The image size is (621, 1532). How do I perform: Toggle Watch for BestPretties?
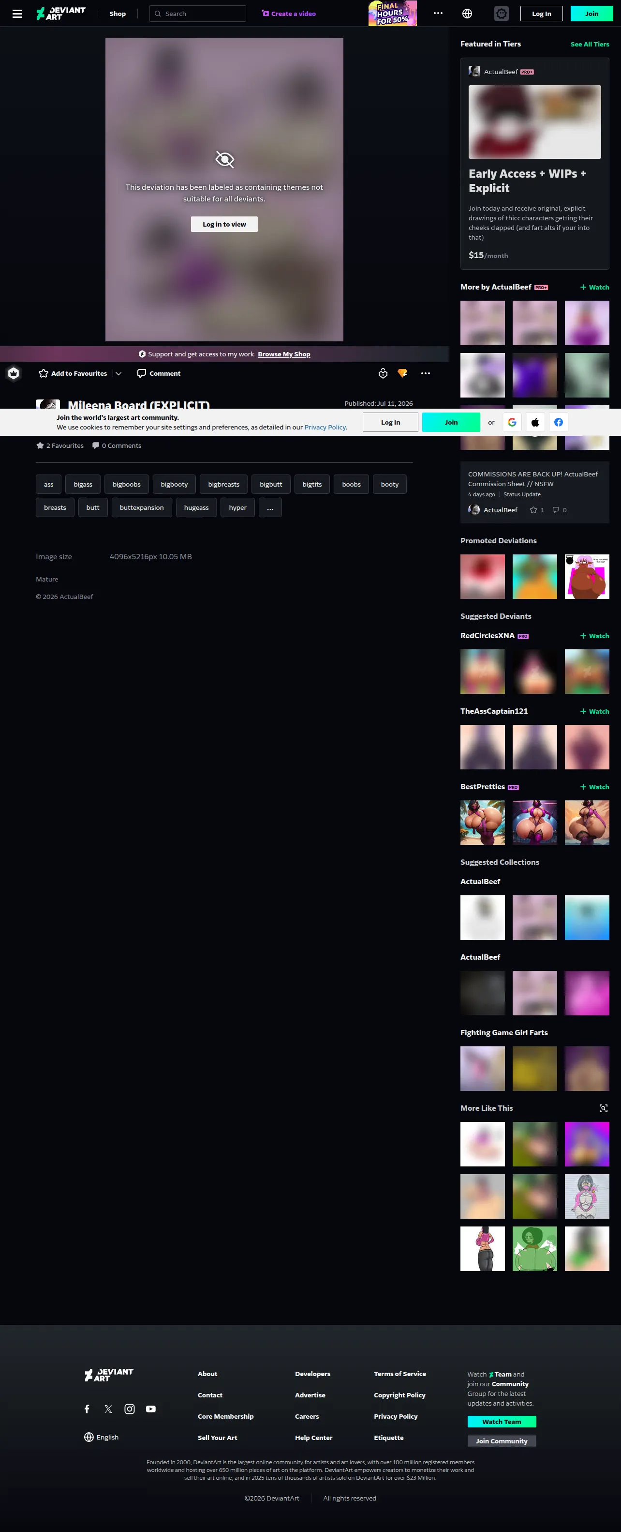594,787
